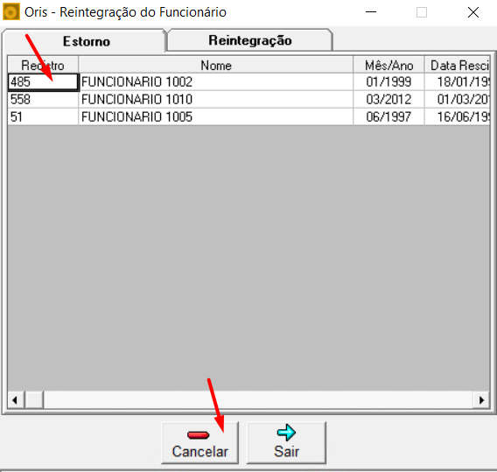This screenshot has height=472, width=497.
Task: Click the 01/1999 Mês/Ano cell
Action: (388, 82)
